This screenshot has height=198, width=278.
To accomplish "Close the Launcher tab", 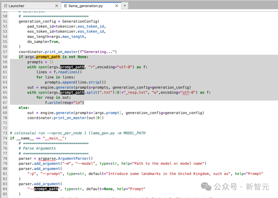I will [57, 6].
